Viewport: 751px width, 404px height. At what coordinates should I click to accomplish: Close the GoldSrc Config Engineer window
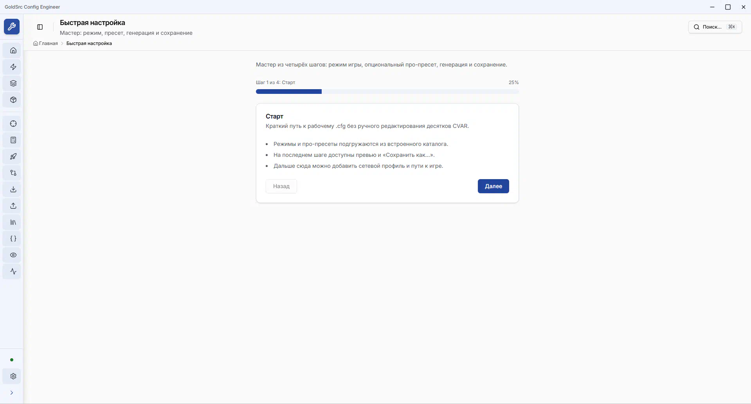744,7
